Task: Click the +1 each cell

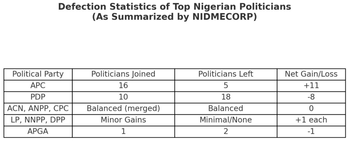Action: (311, 120)
